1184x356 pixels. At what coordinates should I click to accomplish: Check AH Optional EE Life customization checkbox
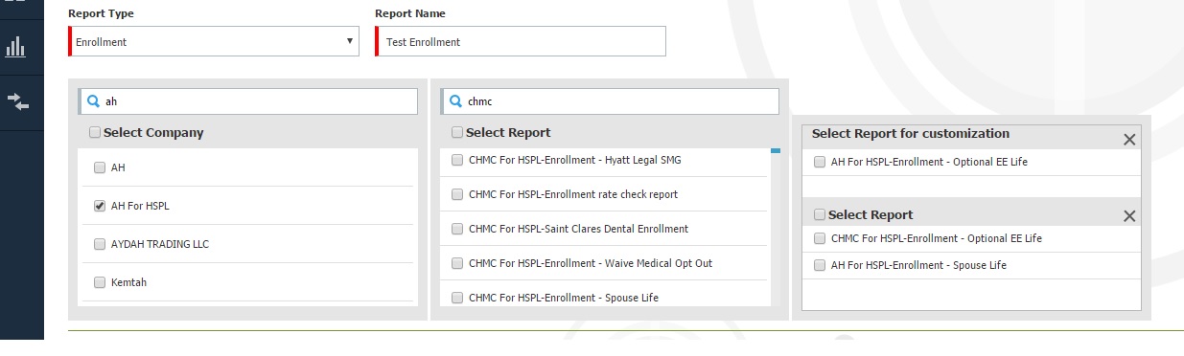820,162
